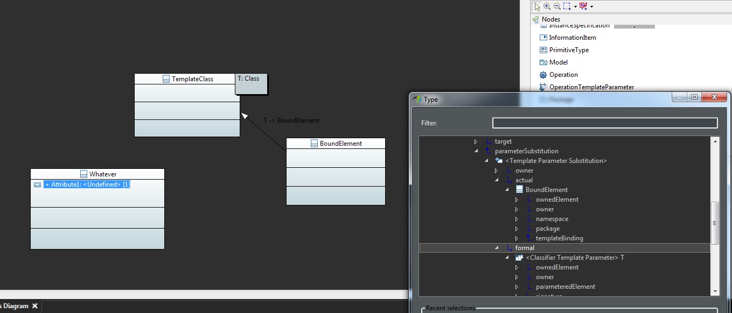
Task: Maximize the Type dialog window
Action: click(694, 97)
